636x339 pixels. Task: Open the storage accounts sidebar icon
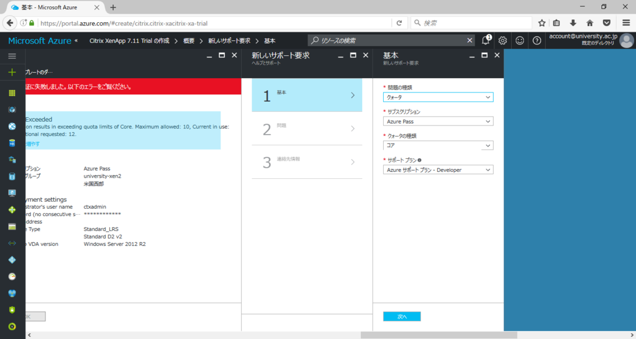12,227
